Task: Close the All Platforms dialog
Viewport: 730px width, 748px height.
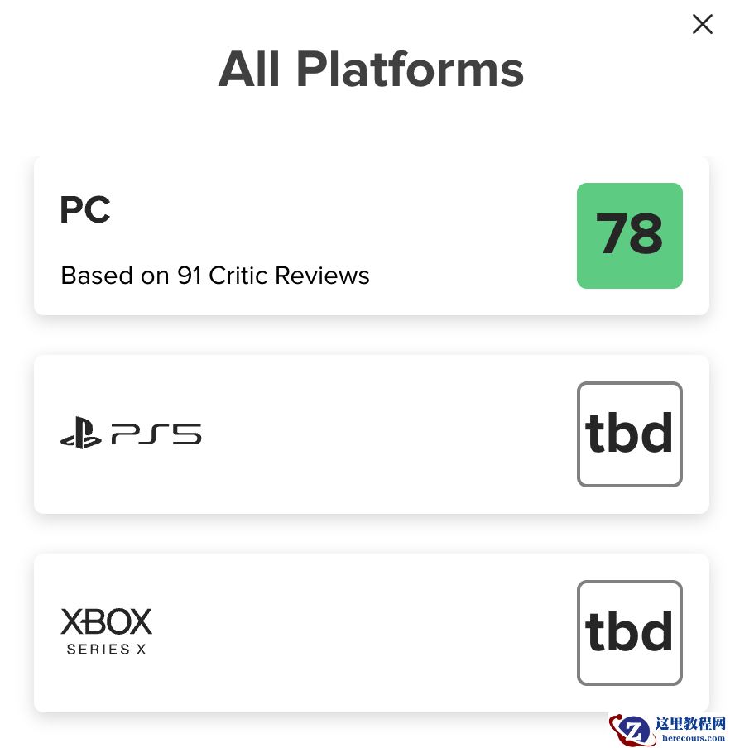Action: [702, 24]
